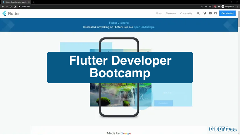Select the Flutter - Beautiful native apps tab

15,2
